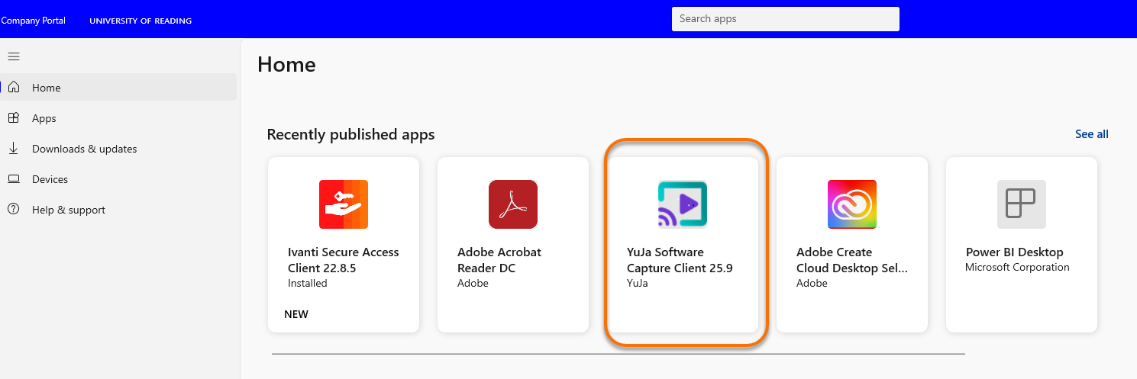Click the Recently published apps heading
This screenshot has height=379, width=1137.
(x=350, y=135)
